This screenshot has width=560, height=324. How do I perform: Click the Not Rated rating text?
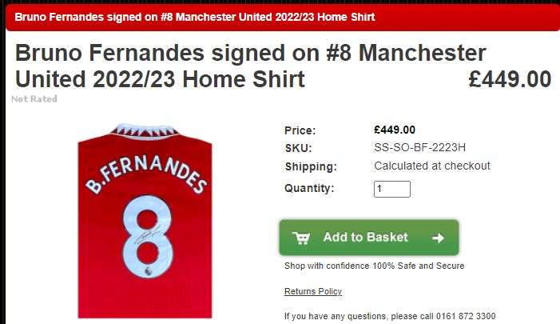[34, 99]
